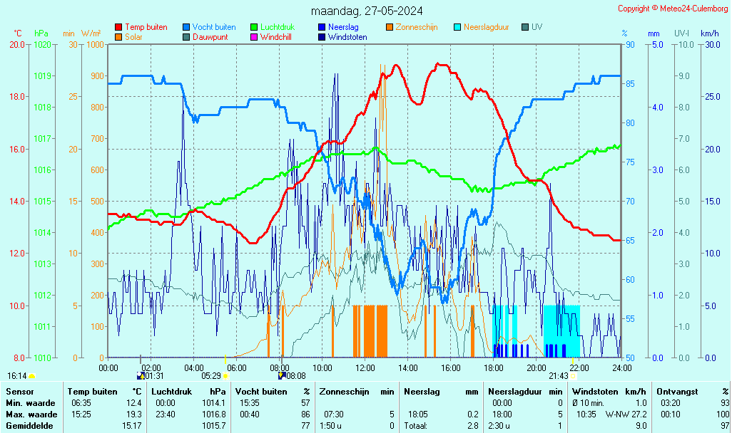
Task: Click the Ontvangst column header
Action: [676, 392]
